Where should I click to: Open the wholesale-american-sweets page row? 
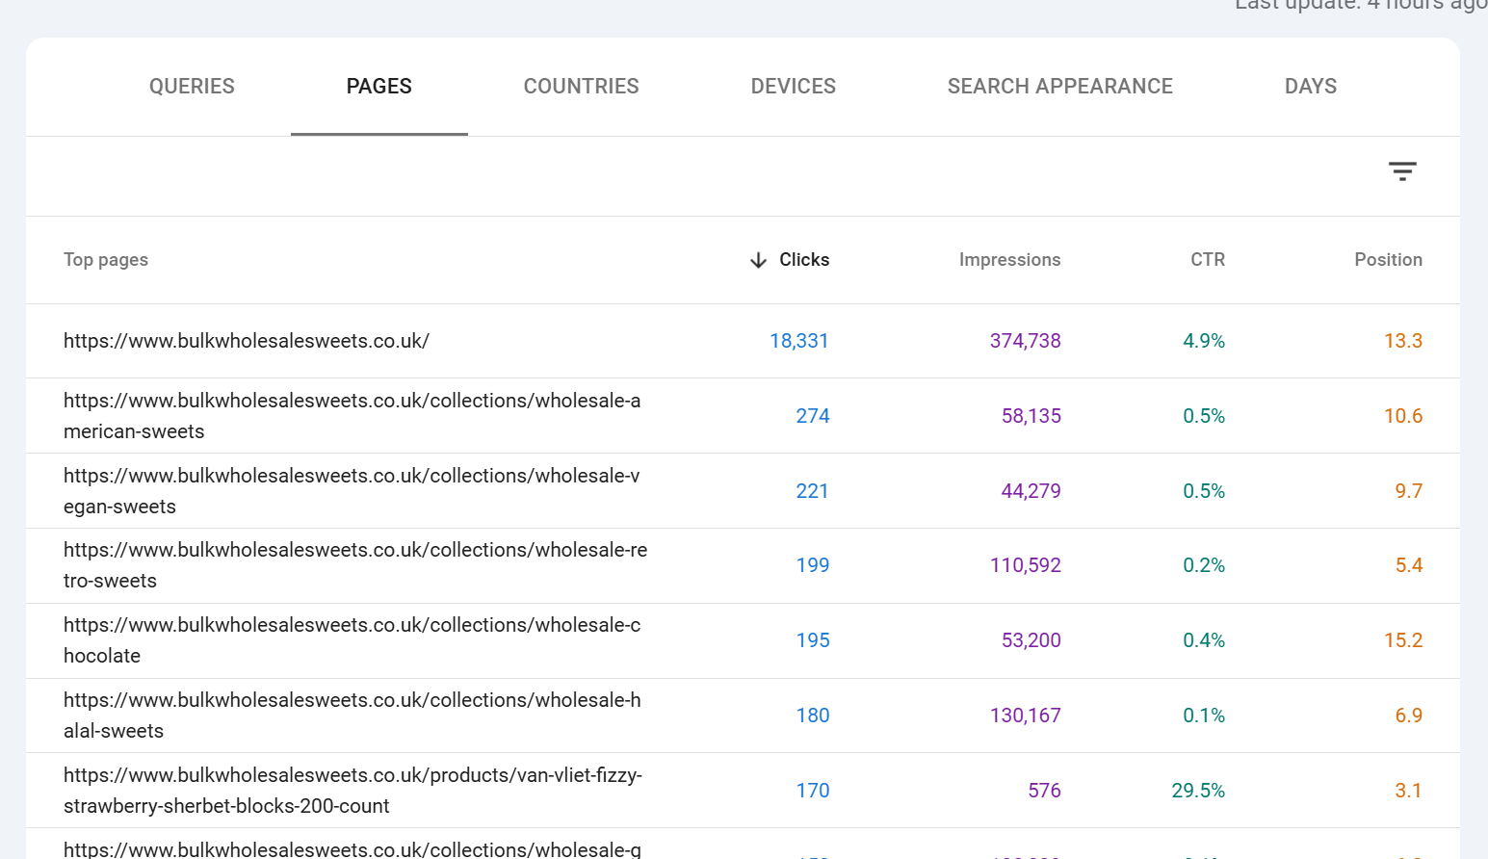point(352,416)
